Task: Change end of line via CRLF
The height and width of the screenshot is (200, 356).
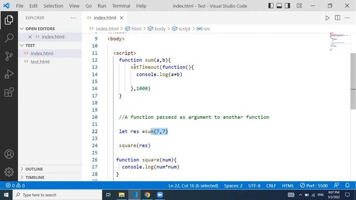Action: coord(271,186)
